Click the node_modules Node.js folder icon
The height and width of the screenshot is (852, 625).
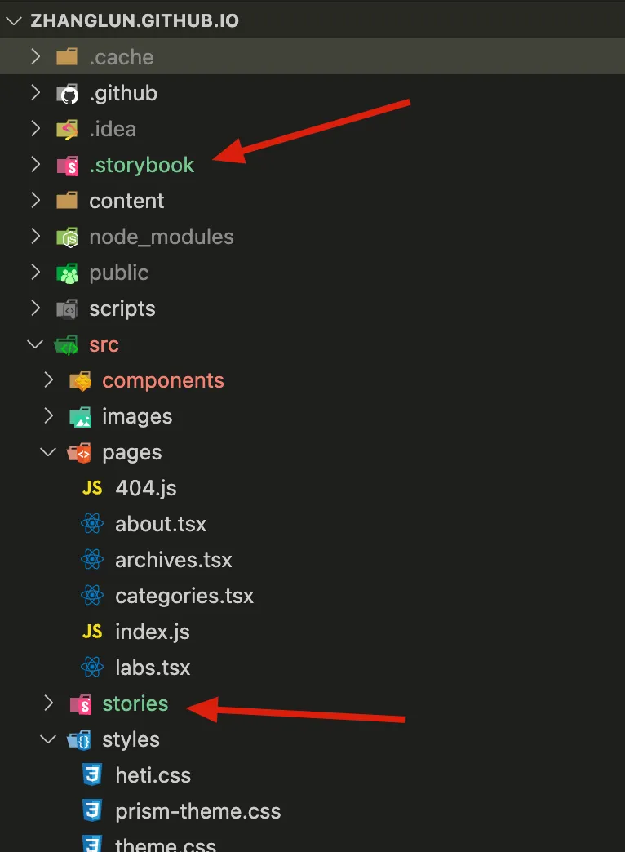click(67, 237)
